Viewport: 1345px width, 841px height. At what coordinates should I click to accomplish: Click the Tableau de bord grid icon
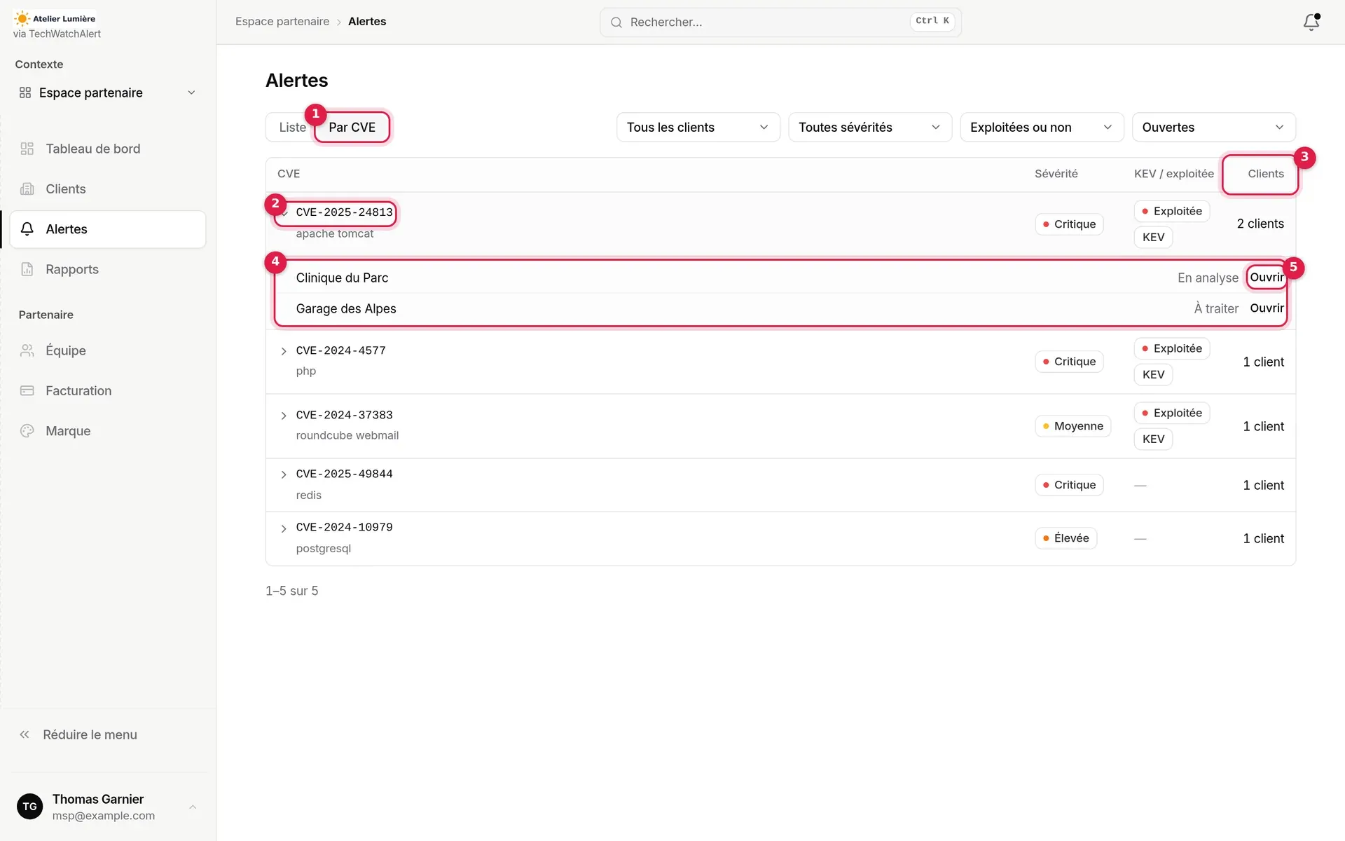tap(27, 149)
